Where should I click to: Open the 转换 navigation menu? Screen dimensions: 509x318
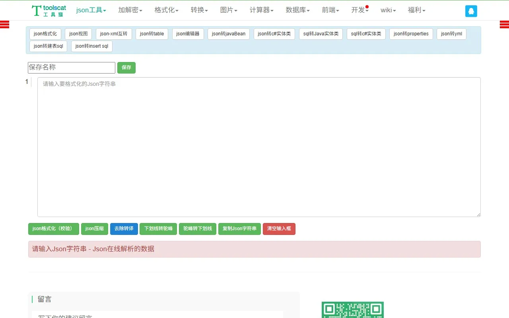tap(199, 10)
